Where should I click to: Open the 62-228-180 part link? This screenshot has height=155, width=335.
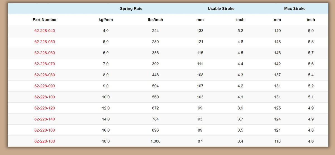(x=45, y=141)
